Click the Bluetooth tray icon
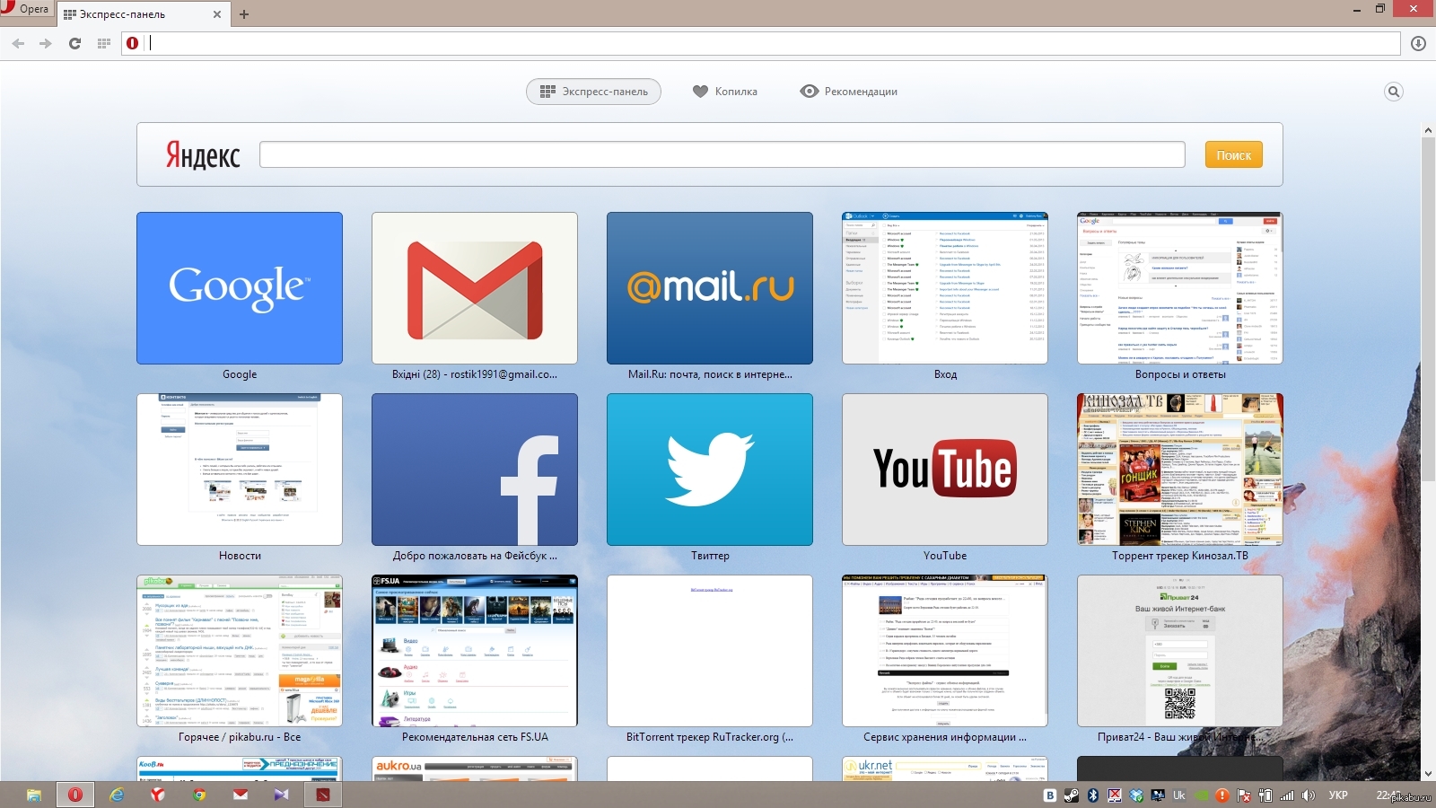This screenshot has width=1436, height=808. click(x=1093, y=795)
